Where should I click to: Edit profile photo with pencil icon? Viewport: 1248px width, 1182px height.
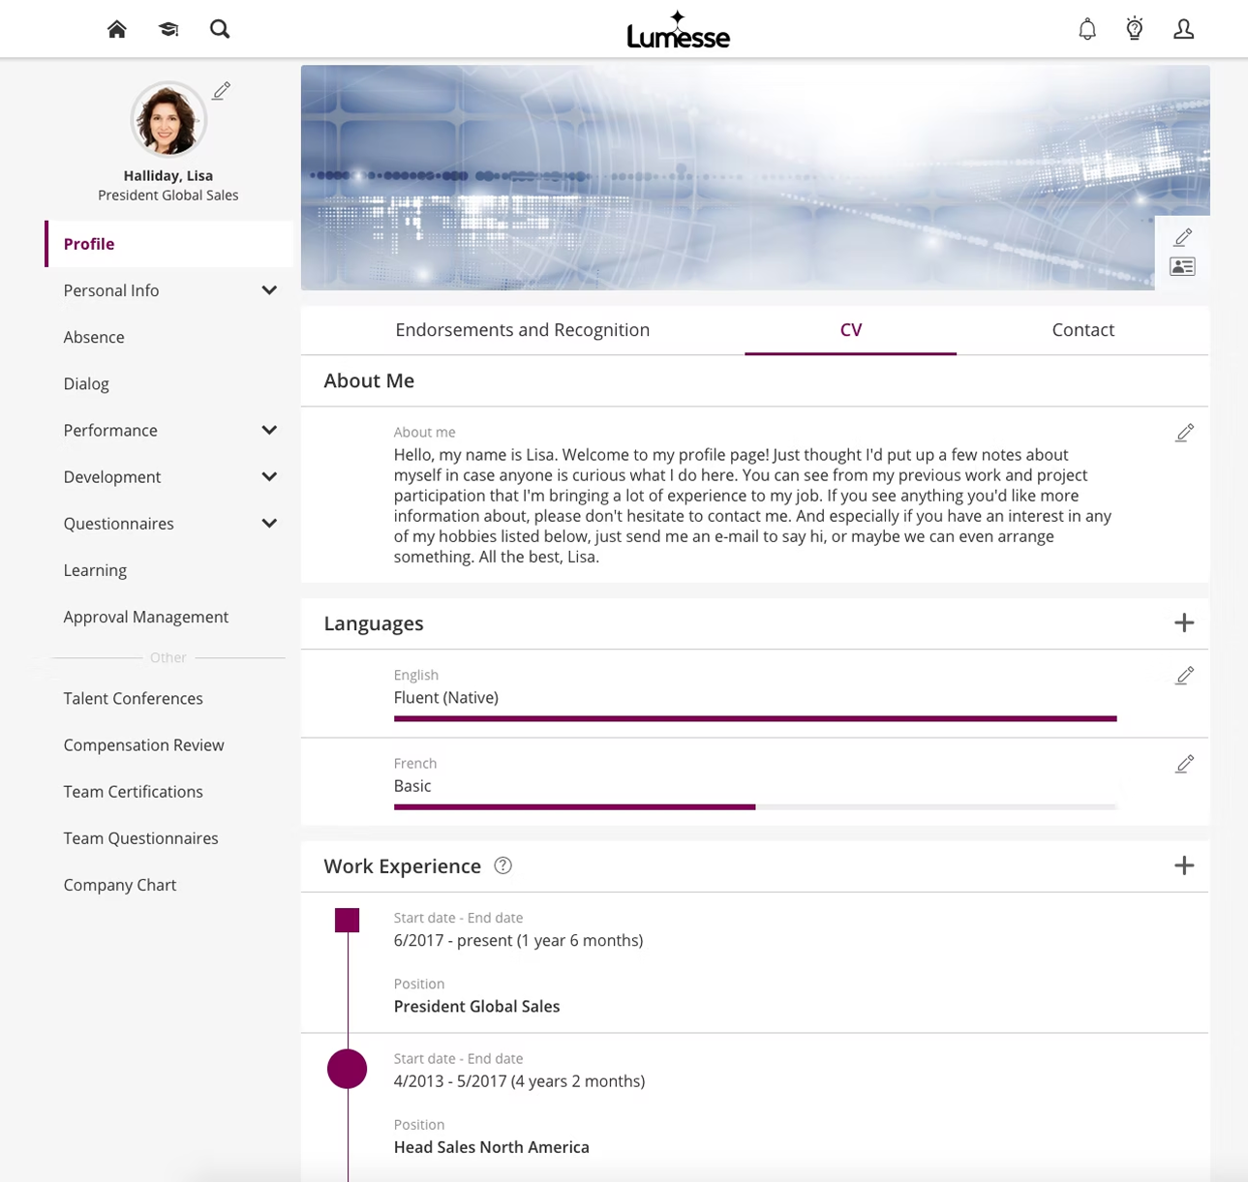tap(222, 91)
